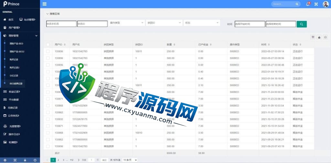The image size is (331, 163).
Task: Click the 选择开始时间 date field
Action: (250, 24)
